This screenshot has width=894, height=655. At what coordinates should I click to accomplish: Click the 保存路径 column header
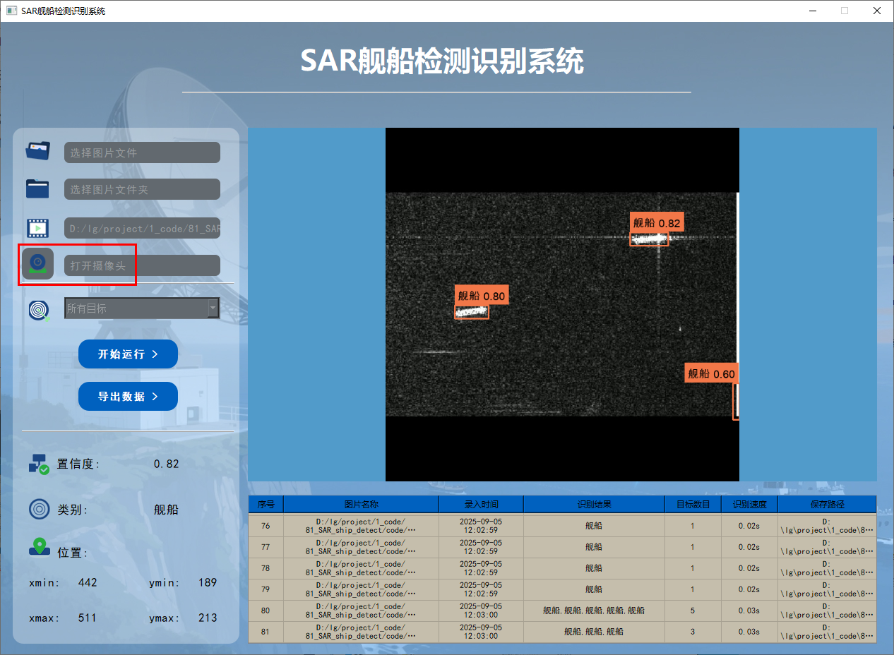827,504
